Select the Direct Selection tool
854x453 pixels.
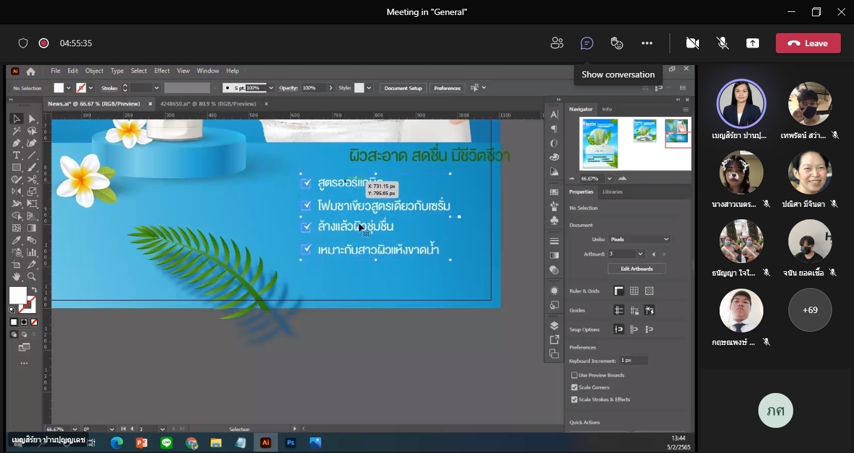(32, 119)
